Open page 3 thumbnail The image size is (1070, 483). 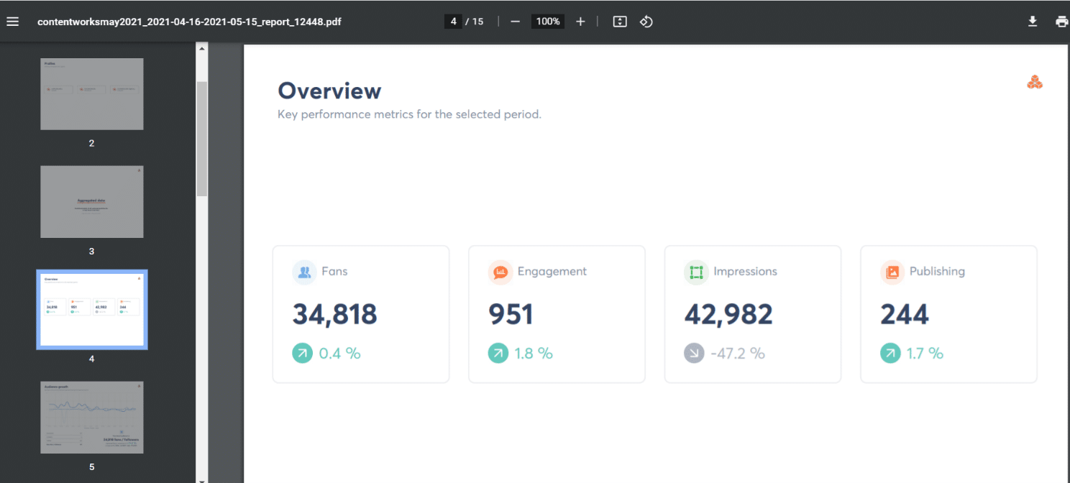point(92,202)
